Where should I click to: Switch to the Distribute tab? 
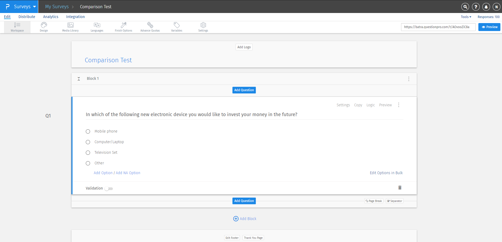27,17
